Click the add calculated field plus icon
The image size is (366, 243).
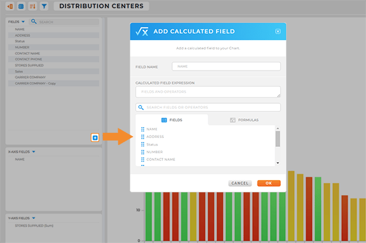tap(95, 137)
